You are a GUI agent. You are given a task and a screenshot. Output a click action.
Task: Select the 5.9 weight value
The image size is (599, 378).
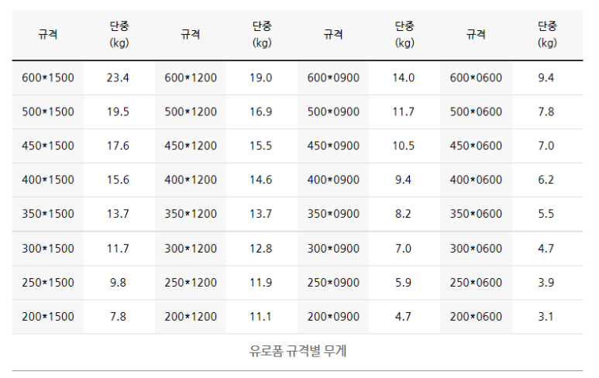[x=404, y=283]
